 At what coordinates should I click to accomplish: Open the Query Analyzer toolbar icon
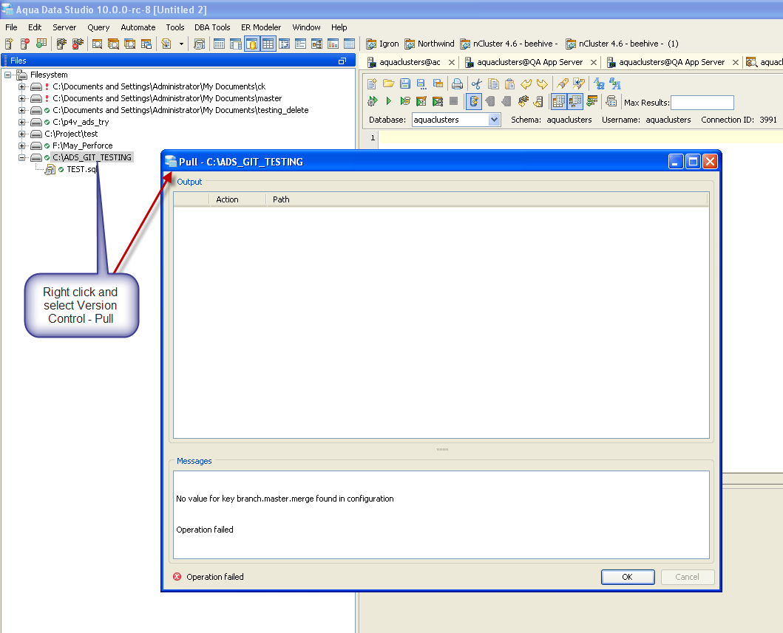point(97,44)
